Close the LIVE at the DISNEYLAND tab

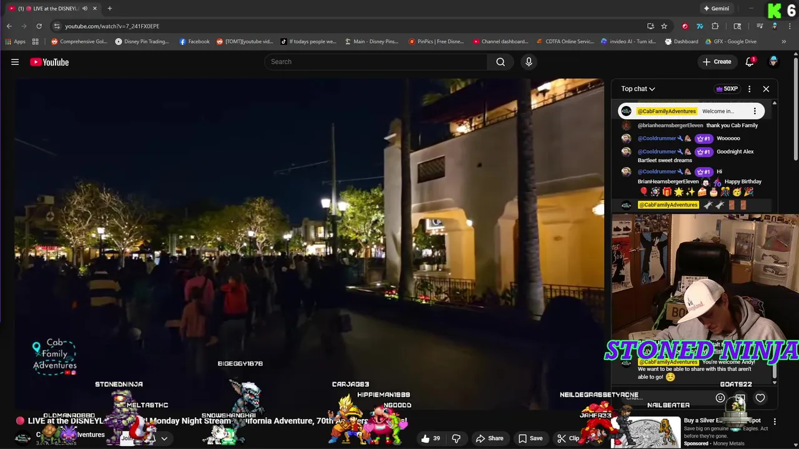95,9
